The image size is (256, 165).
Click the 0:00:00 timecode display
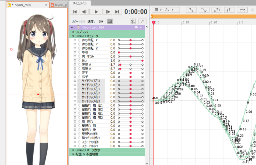[x=136, y=12]
